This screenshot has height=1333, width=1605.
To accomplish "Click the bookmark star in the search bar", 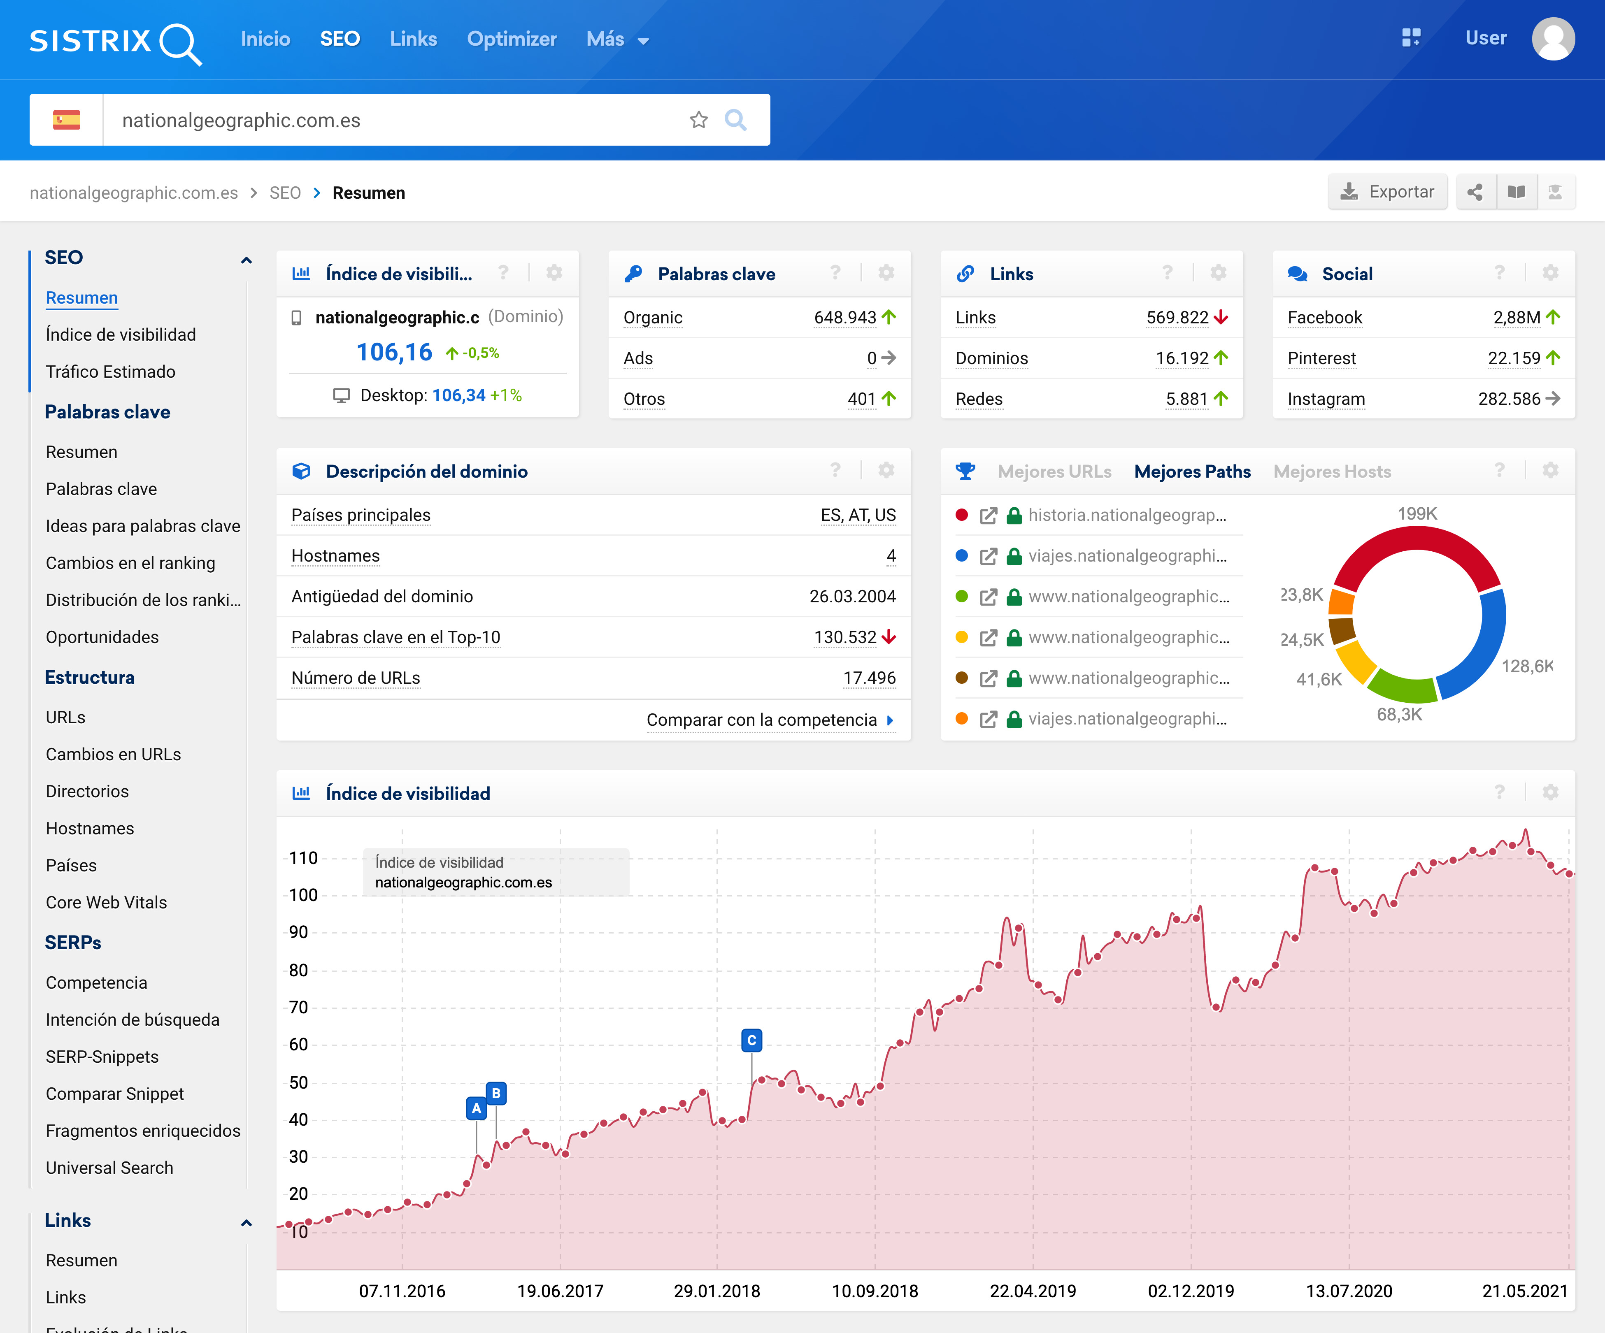I will [x=698, y=120].
